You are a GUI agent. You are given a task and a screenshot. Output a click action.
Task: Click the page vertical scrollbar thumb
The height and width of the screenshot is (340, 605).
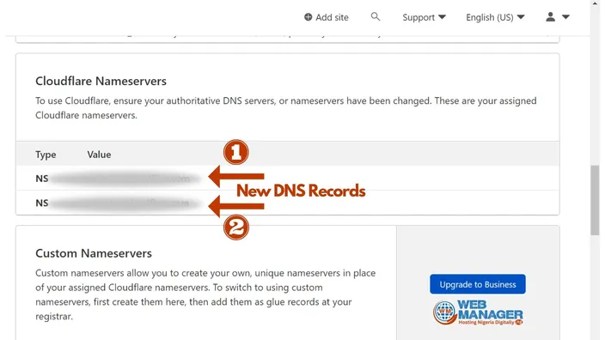(x=595, y=200)
